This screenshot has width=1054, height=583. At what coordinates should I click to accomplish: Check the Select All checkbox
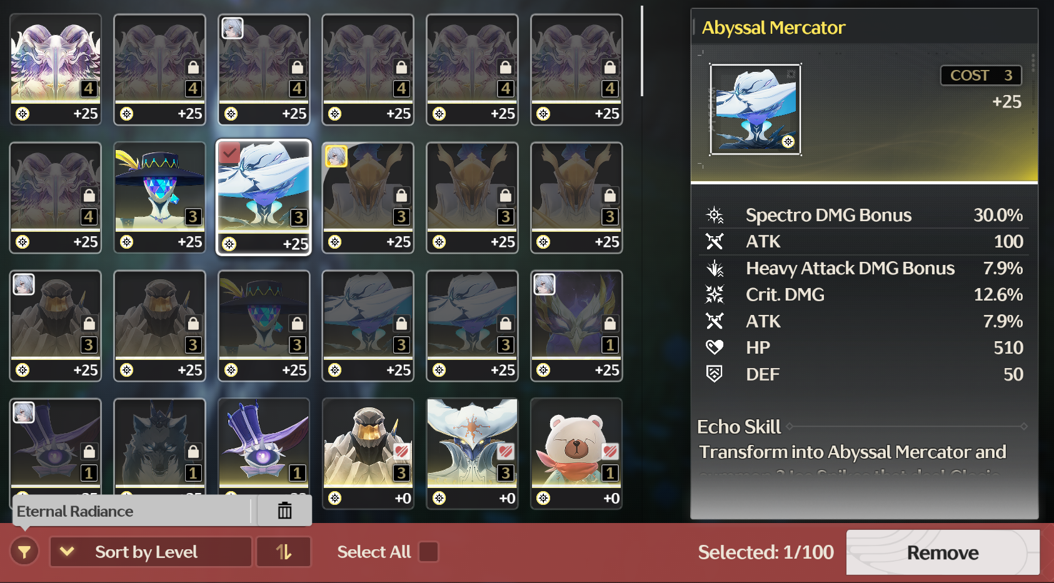click(x=428, y=552)
